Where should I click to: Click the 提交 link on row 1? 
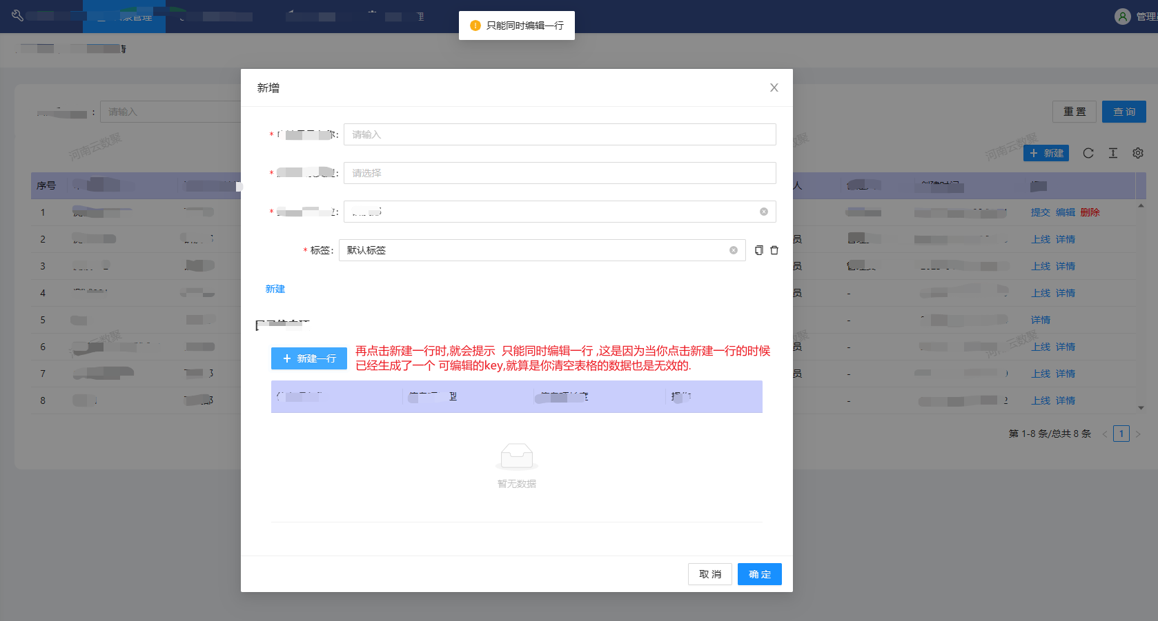pos(1041,212)
